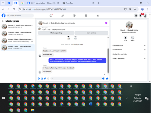Open more actions plus icon in composer

coord(39,79)
